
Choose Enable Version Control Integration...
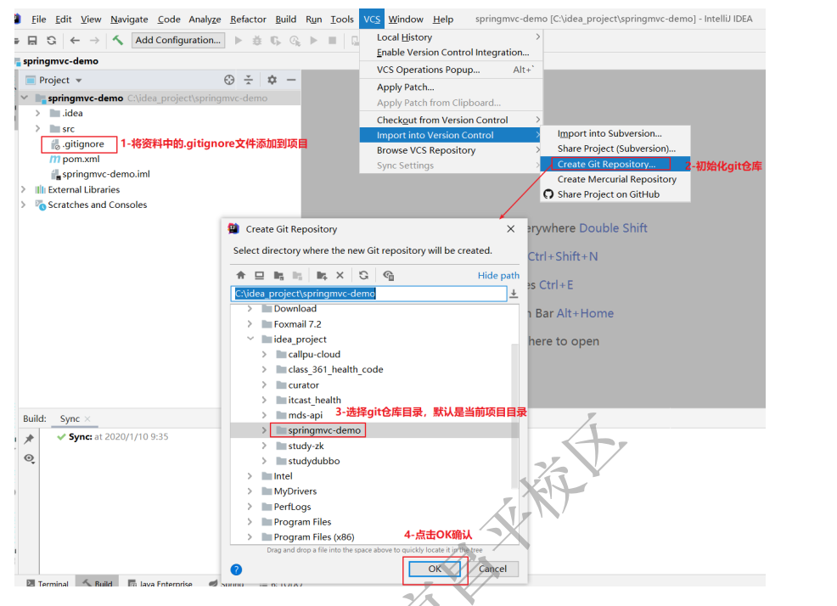[x=452, y=53]
